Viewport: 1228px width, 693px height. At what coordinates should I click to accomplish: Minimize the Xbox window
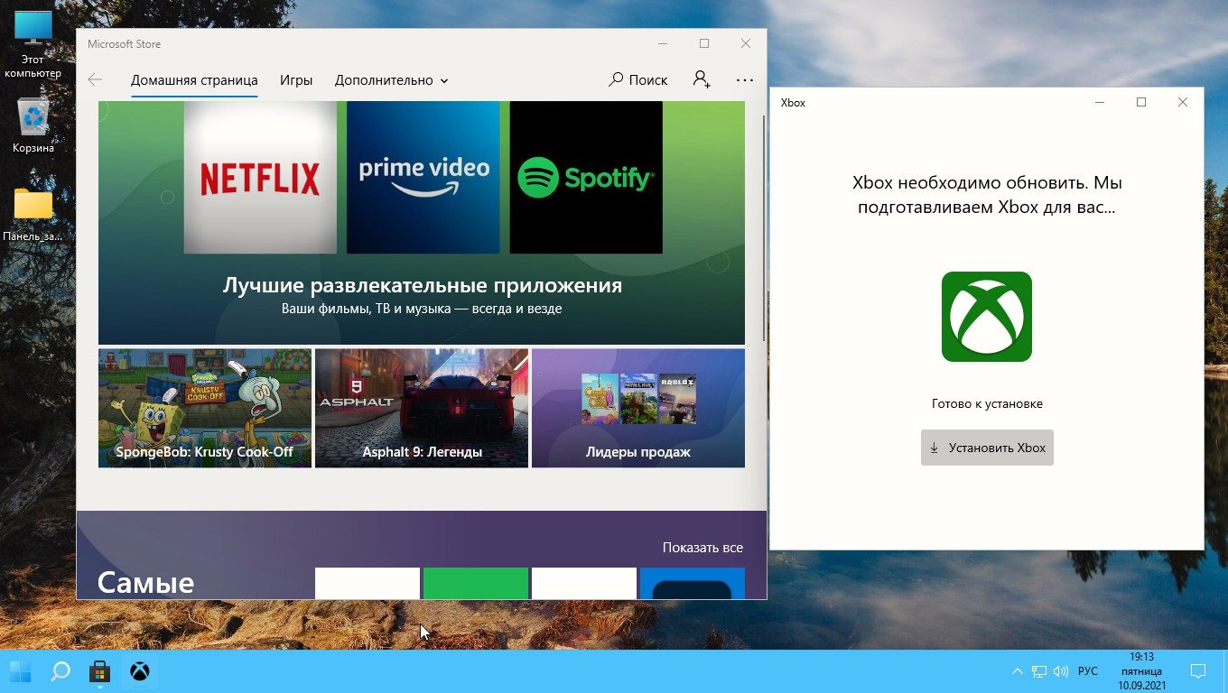(x=1100, y=102)
